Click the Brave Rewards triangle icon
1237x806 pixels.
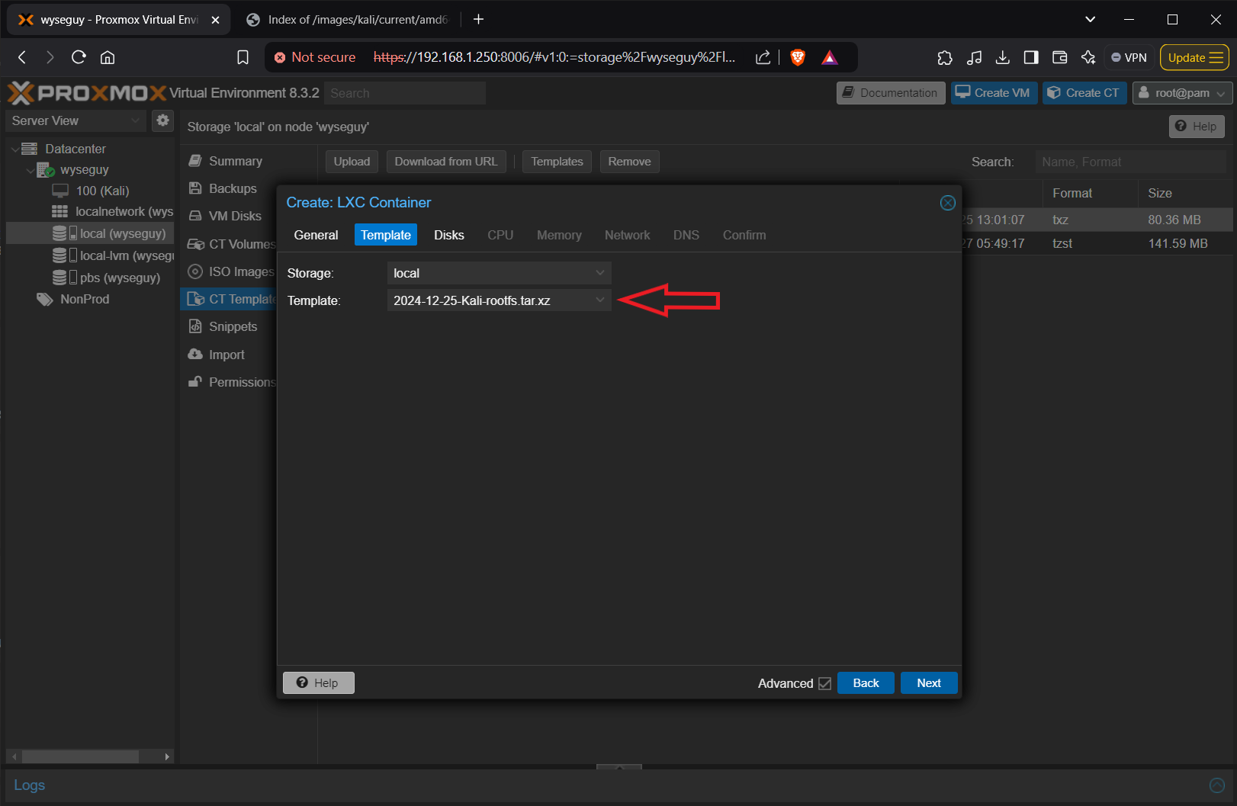pyautogui.click(x=830, y=57)
